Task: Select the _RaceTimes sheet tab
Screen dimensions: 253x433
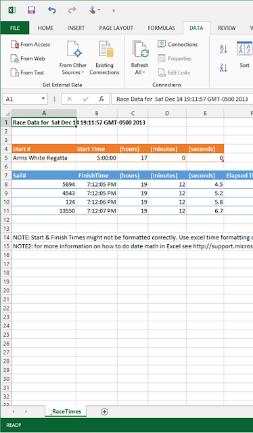Action: click(x=66, y=411)
